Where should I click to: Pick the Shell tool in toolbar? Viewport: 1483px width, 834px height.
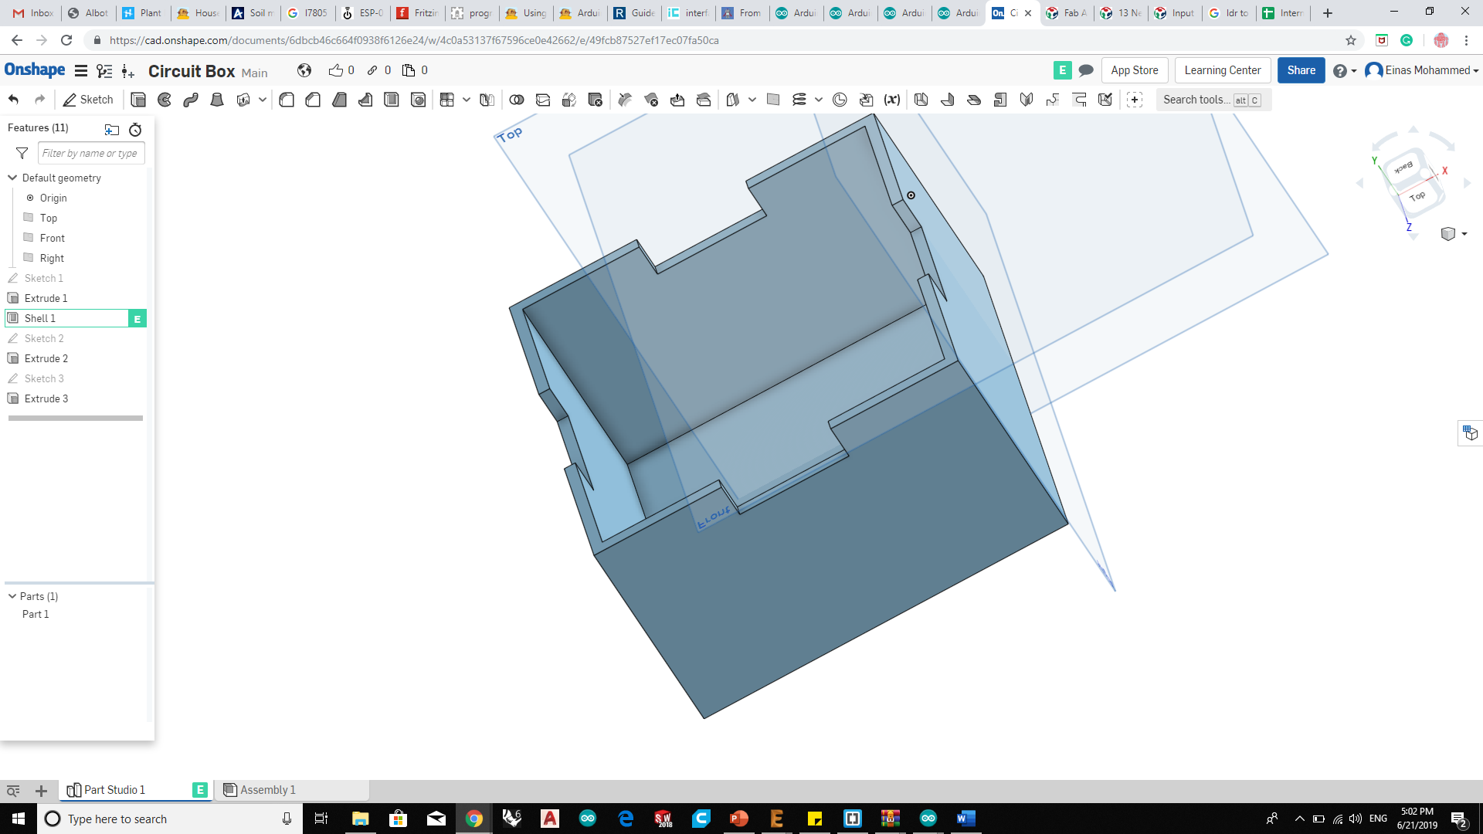tap(392, 100)
